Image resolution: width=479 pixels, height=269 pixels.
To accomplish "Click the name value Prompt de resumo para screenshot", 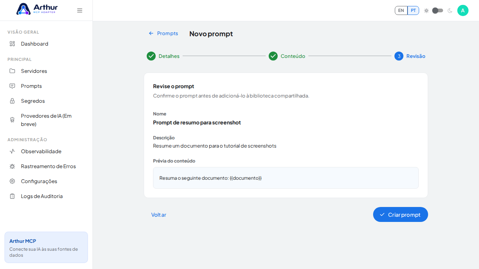I will pos(197,123).
